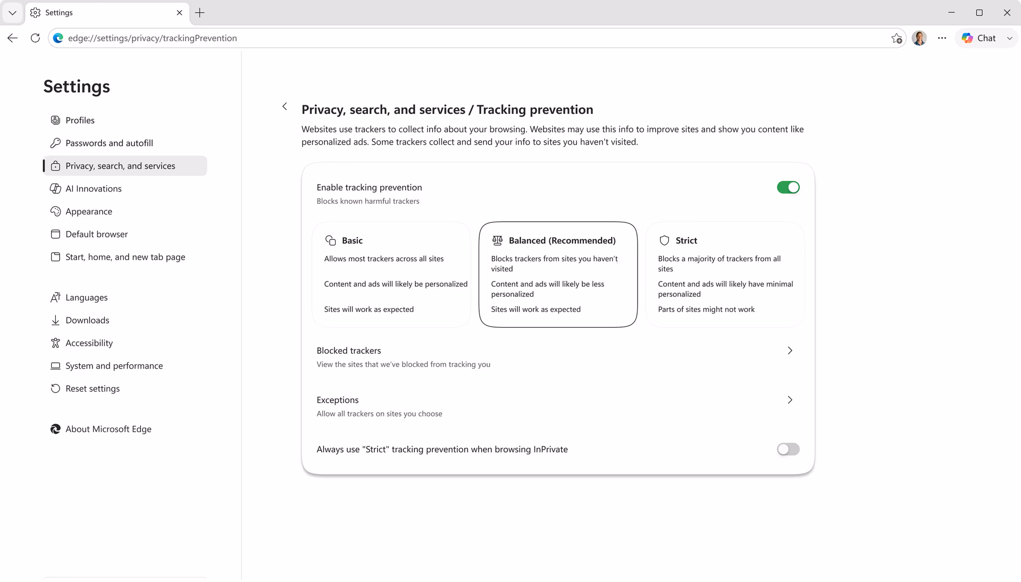Viewport: 1021px width, 582px height.
Task: Open the Settings and more ellipsis menu
Action: (942, 38)
